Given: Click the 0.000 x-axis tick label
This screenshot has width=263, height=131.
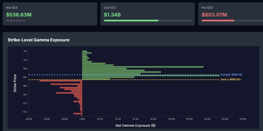Looking at the screenshot, I should (82, 119).
